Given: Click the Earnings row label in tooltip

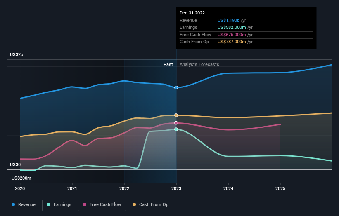Looking at the screenshot, I should click(188, 27).
